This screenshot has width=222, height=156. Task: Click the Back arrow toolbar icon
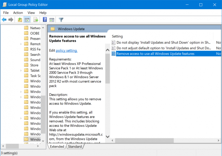4,20
